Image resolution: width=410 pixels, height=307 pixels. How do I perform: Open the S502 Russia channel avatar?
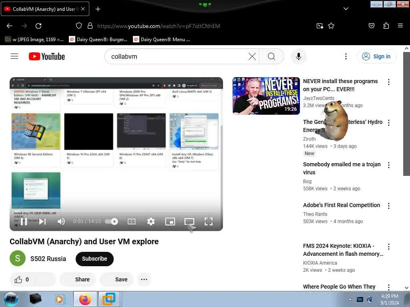[18, 259]
